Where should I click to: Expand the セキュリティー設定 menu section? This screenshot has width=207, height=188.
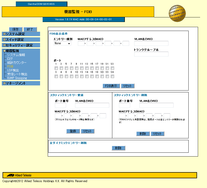(4, 45)
